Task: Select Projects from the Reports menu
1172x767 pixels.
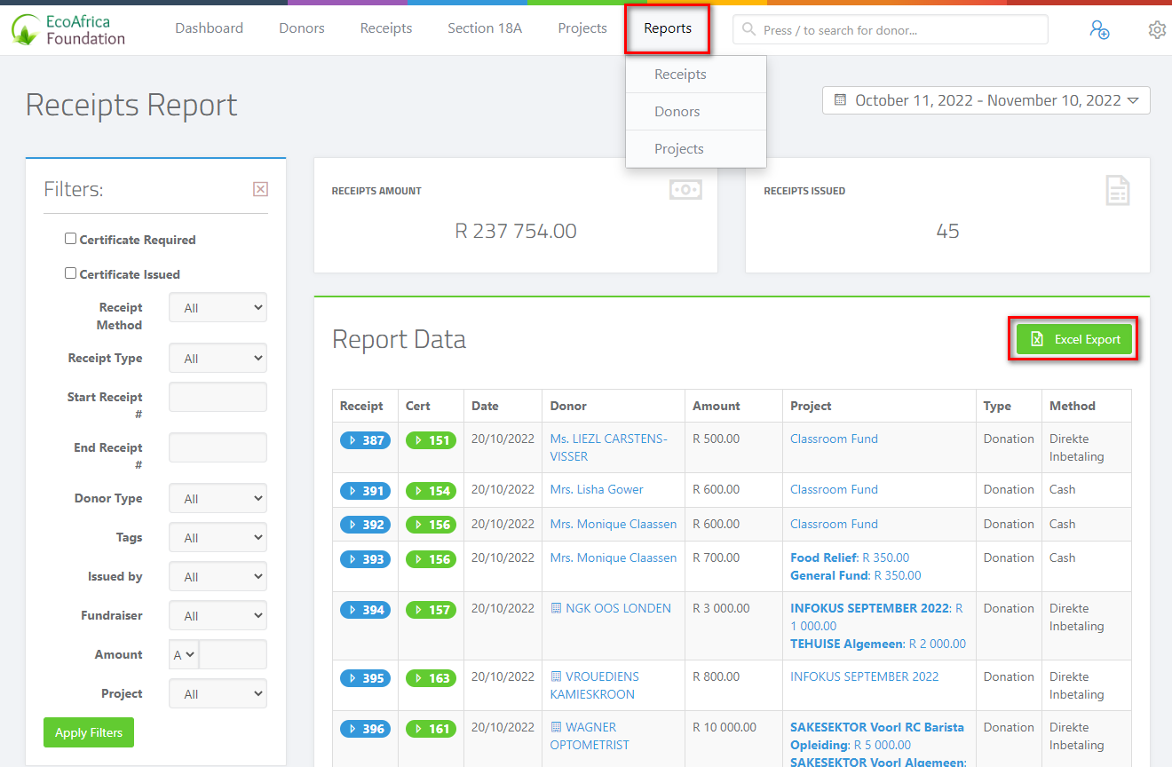Action: coord(678,148)
